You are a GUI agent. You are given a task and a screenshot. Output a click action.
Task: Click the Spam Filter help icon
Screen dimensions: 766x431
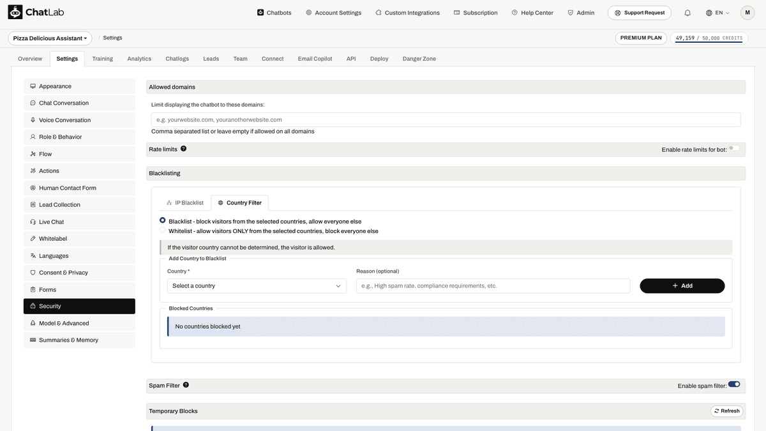point(186,385)
